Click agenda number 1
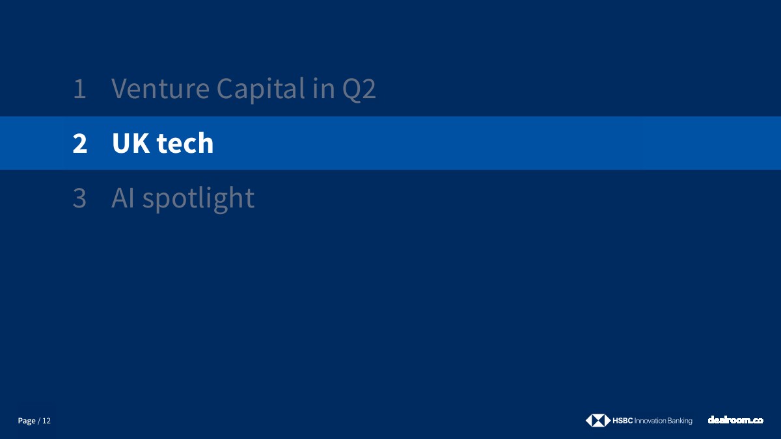The height and width of the screenshot is (439, 781). click(x=79, y=89)
